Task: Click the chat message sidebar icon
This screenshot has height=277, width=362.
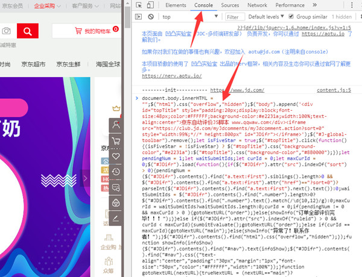Action: pos(116,187)
